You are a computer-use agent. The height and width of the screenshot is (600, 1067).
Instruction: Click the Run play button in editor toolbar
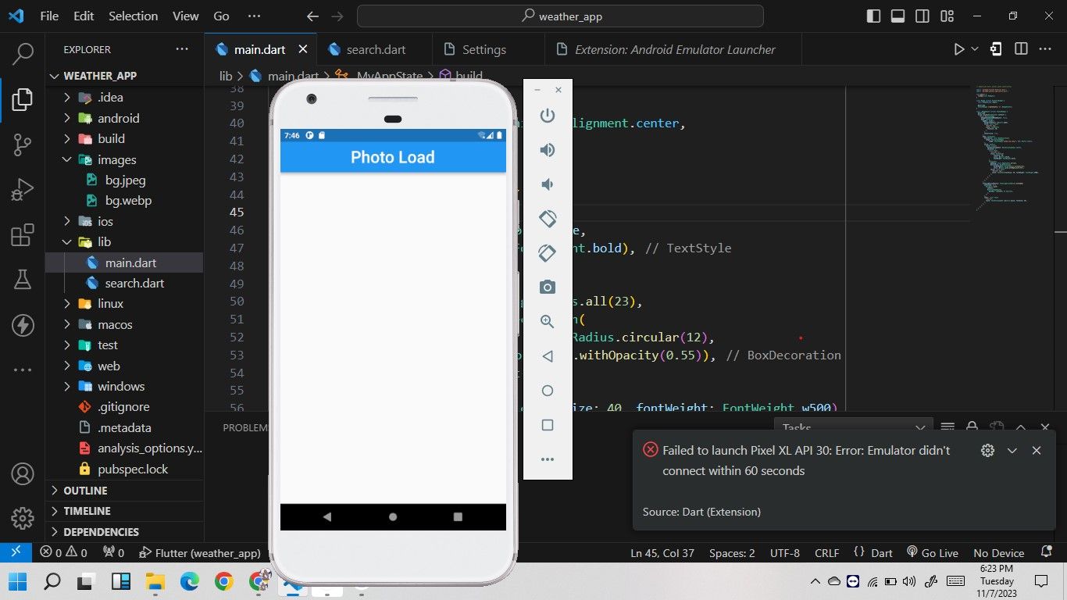point(959,49)
